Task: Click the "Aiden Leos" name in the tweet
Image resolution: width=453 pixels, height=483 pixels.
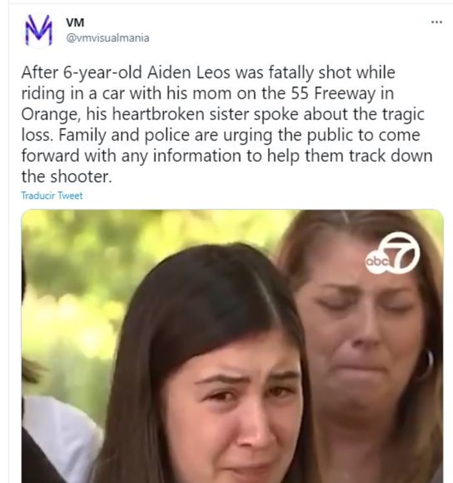Action: point(188,73)
